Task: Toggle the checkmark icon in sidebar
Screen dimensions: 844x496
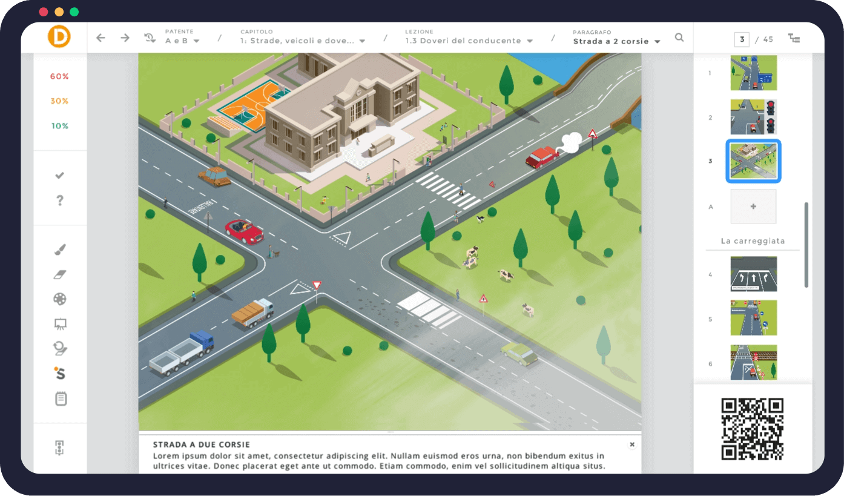Action: click(x=60, y=176)
